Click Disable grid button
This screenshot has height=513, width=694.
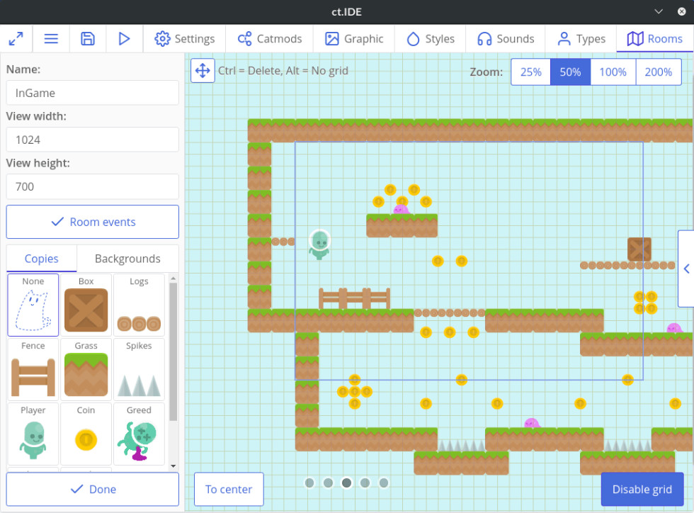[642, 489]
